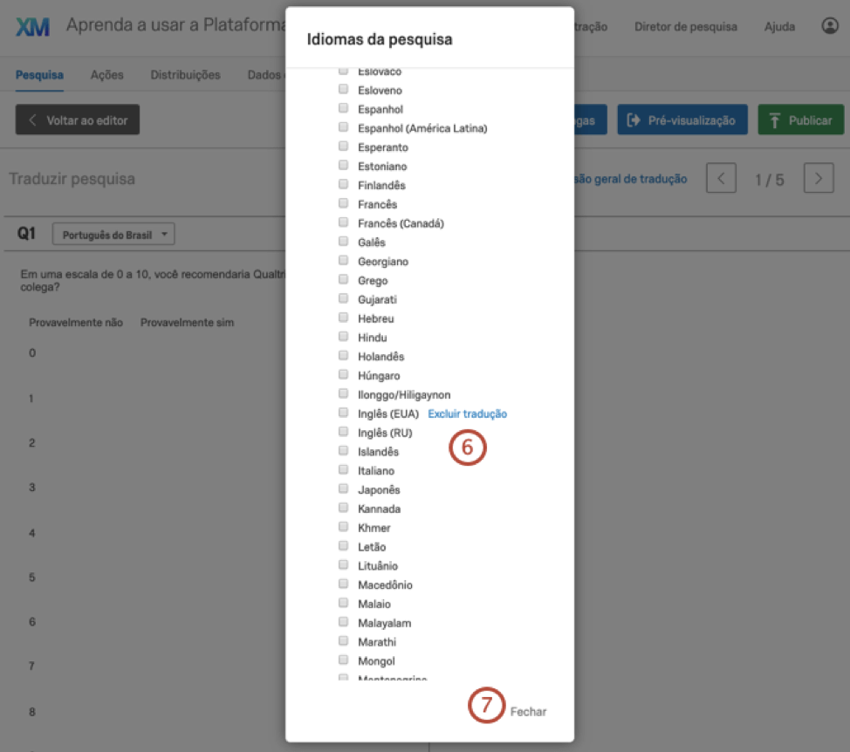Click the XM logo icon
850x752 pixels.
[x=32, y=26]
